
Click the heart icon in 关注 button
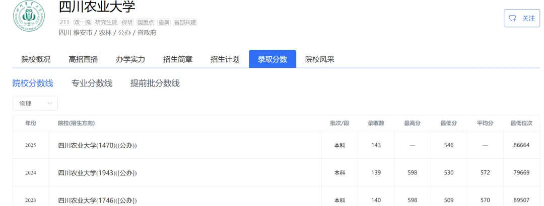512,19
